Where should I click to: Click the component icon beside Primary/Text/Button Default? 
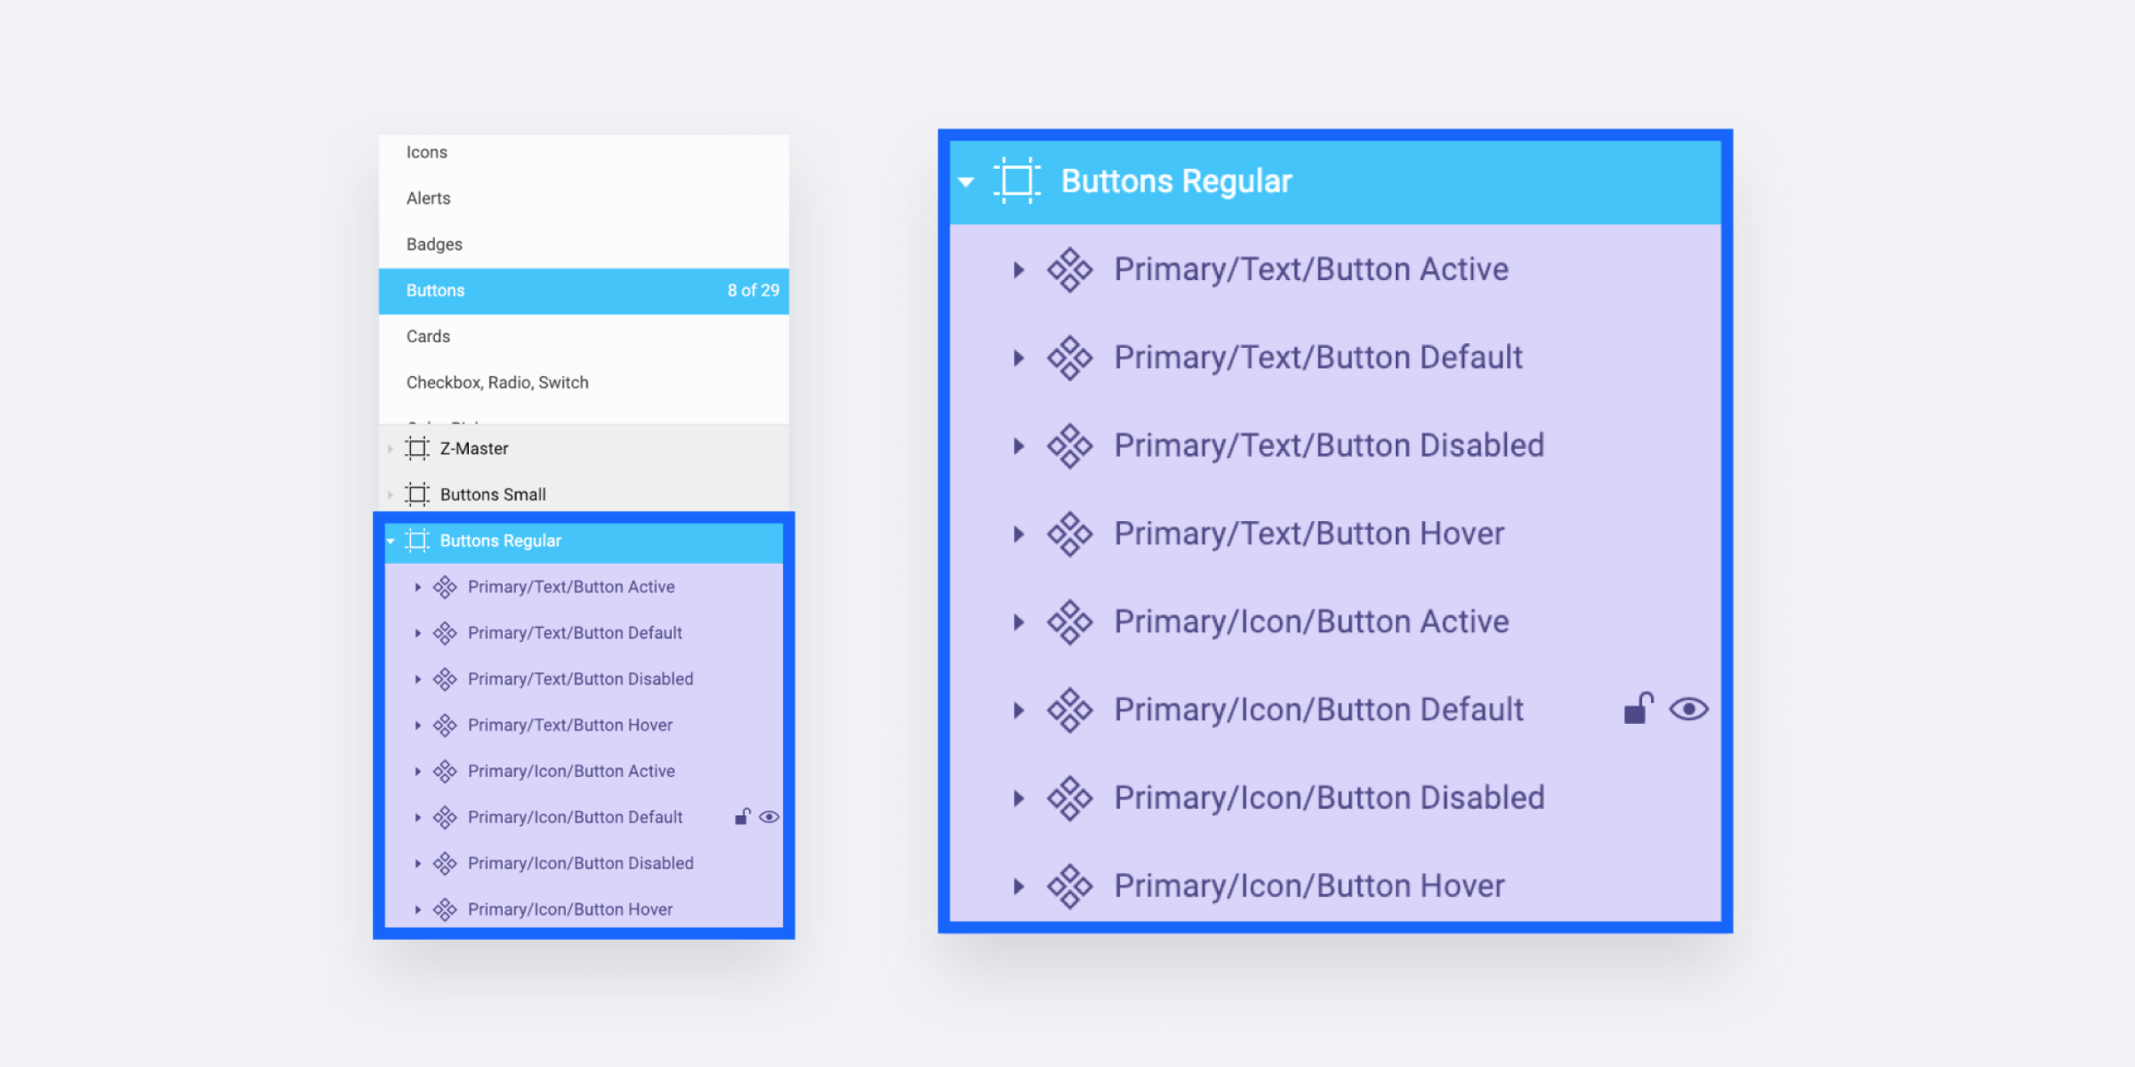(446, 632)
